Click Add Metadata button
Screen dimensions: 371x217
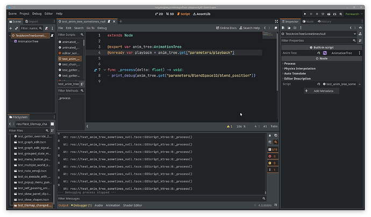(322, 91)
